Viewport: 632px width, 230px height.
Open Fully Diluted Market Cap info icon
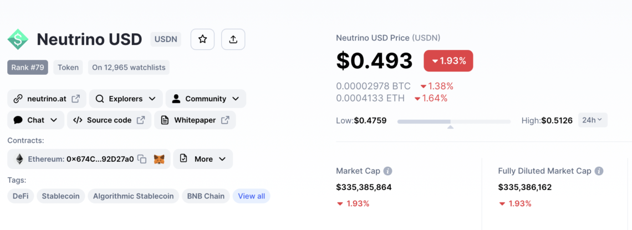(599, 171)
